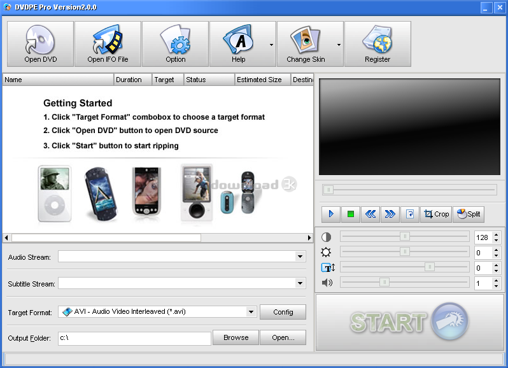
Task: Open a DVD with Open DVD button
Action: 41,44
